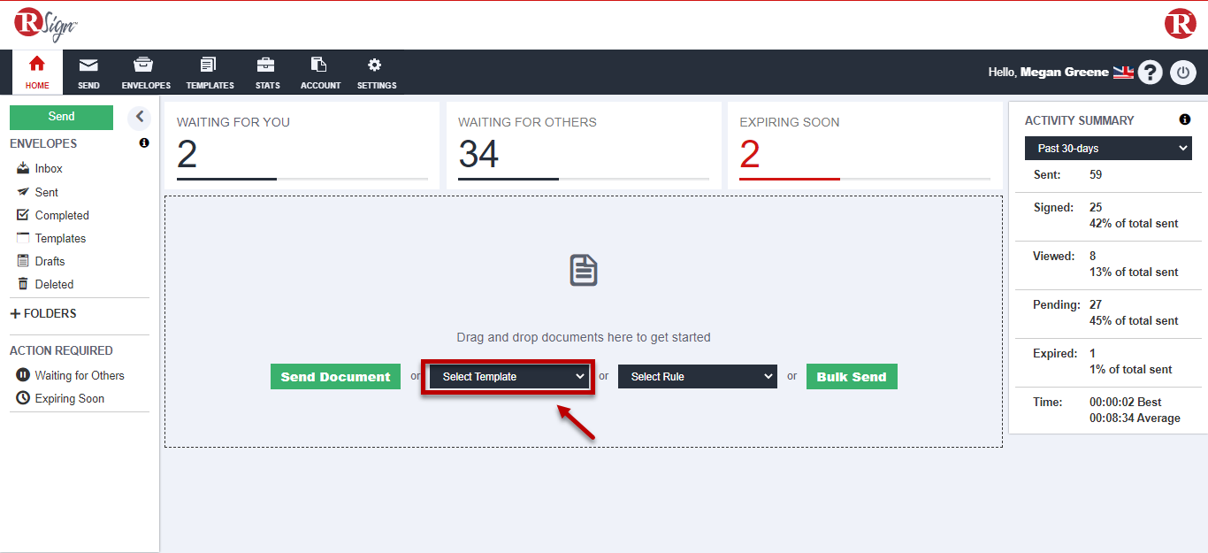Collapse the left sidebar with chevron
1208x553 pixels.
(x=139, y=117)
